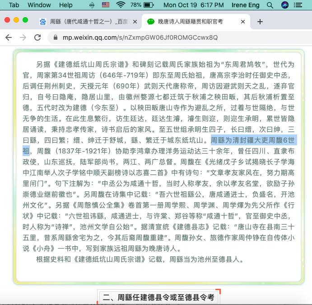Open the Irene Eng user menu
Screen dimensions: 312x305
tap(247, 5)
